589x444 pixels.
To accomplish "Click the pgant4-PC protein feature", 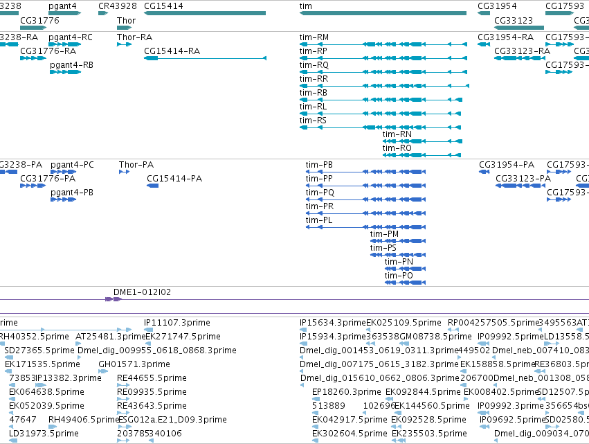I will (64, 172).
